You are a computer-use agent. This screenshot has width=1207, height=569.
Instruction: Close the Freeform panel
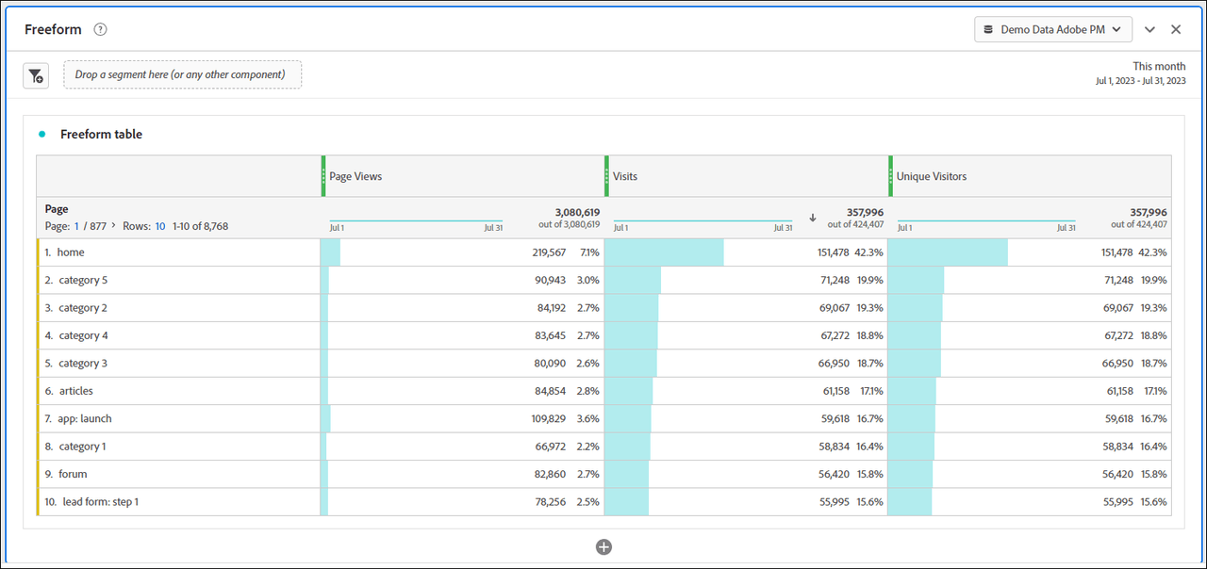click(x=1176, y=29)
